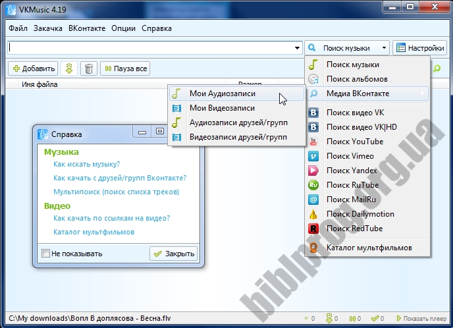The image size is (453, 328).
Task: Click VK icon beside Поиск видео VK
Action: pyautogui.click(x=313, y=113)
